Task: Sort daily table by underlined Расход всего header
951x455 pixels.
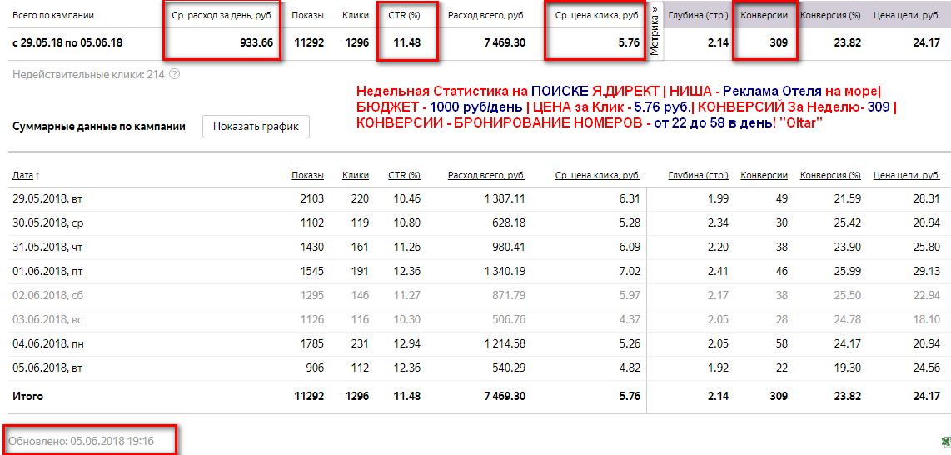Action: click(486, 175)
